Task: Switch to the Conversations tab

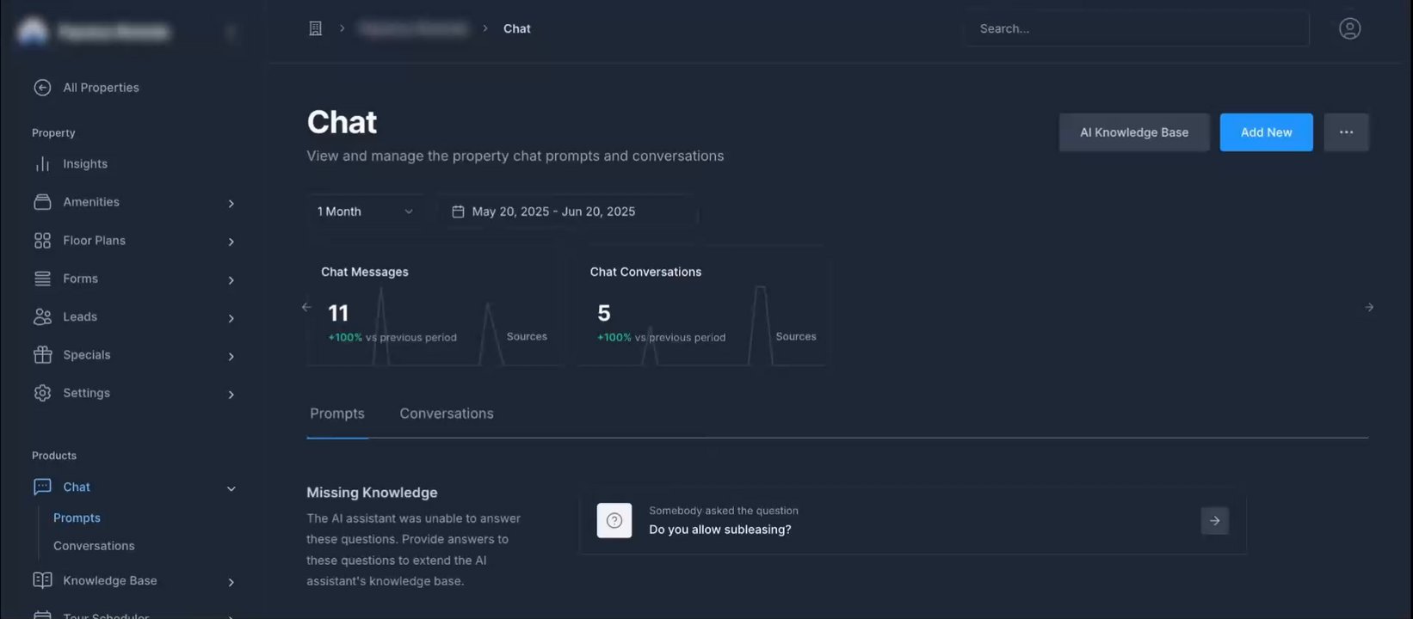Action: [446, 414]
